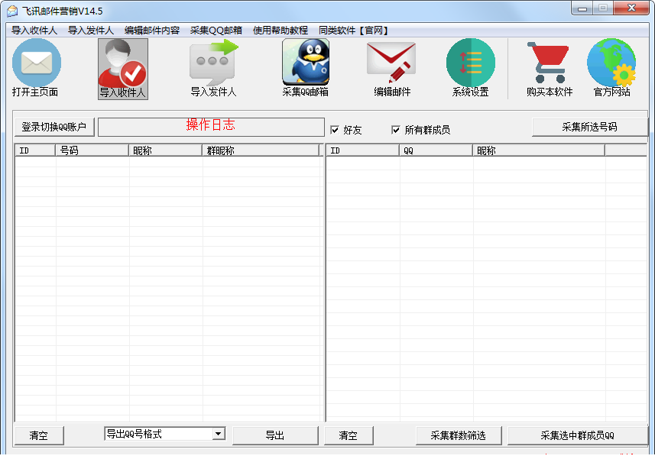This screenshot has width=655, height=472.
Task: Open the 导入发件人 speech bubble icon
Action: click(x=213, y=63)
